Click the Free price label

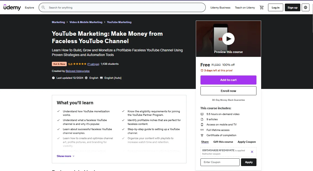click(205, 65)
